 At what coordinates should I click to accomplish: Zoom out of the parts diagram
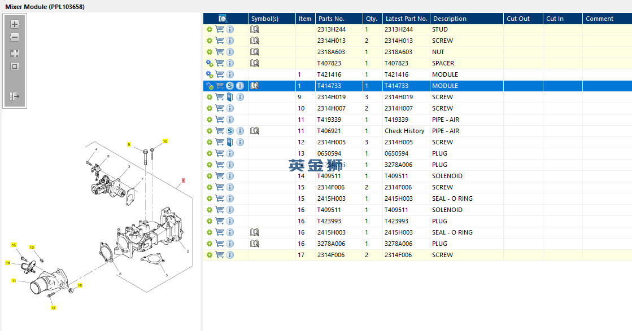coord(15,37)
